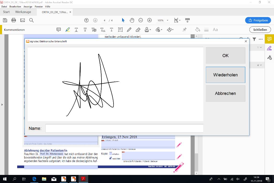
Task: Click the sticky note comment tool
Action: (59, 30)
